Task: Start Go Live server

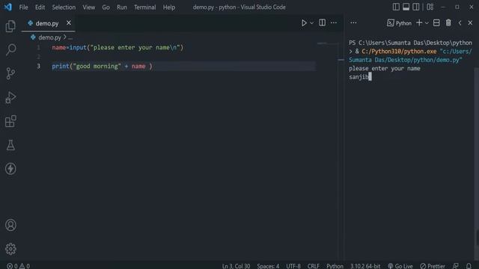Action: pyautogui.click(x=400, y=266)
